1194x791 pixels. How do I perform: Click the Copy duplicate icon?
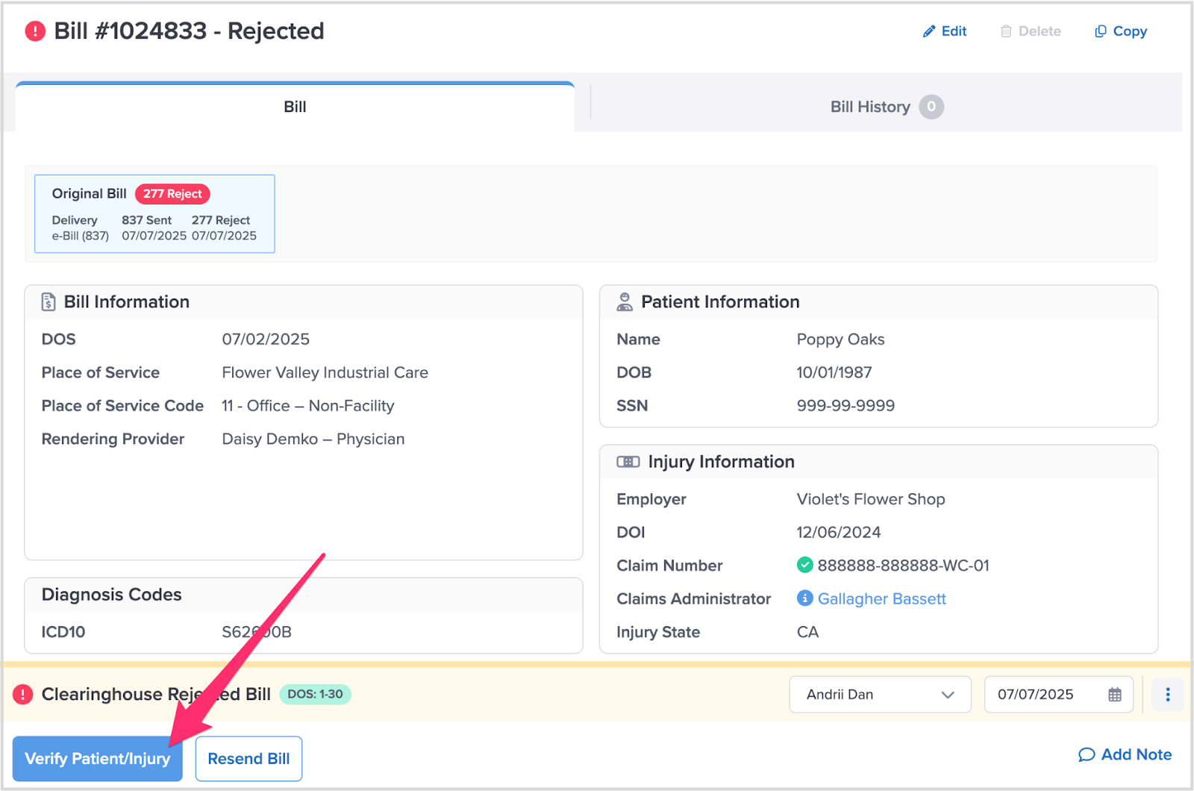coord(1100,31)
